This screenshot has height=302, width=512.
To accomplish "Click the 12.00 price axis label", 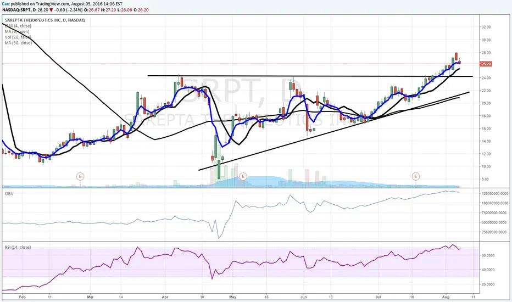I will click(486, 154).
